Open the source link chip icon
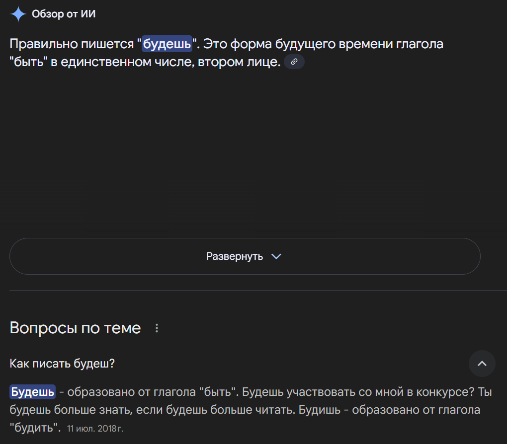 294,62
